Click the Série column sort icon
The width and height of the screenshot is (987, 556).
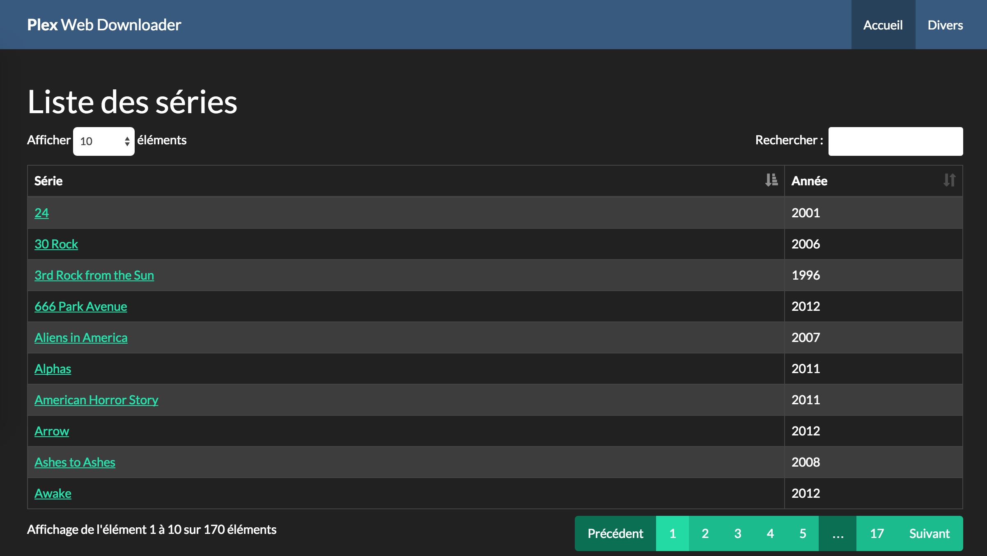(x=771, y=180)
